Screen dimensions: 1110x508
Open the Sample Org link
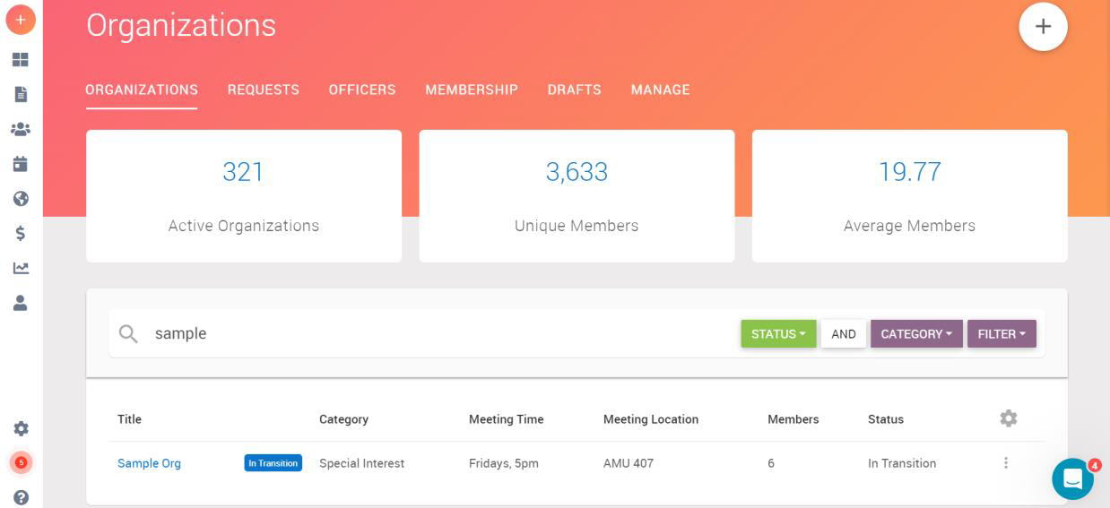[x=149, y=463]
